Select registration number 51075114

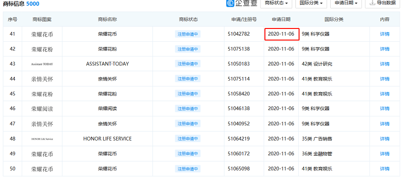pyautogui.click(x=239, y=78)
